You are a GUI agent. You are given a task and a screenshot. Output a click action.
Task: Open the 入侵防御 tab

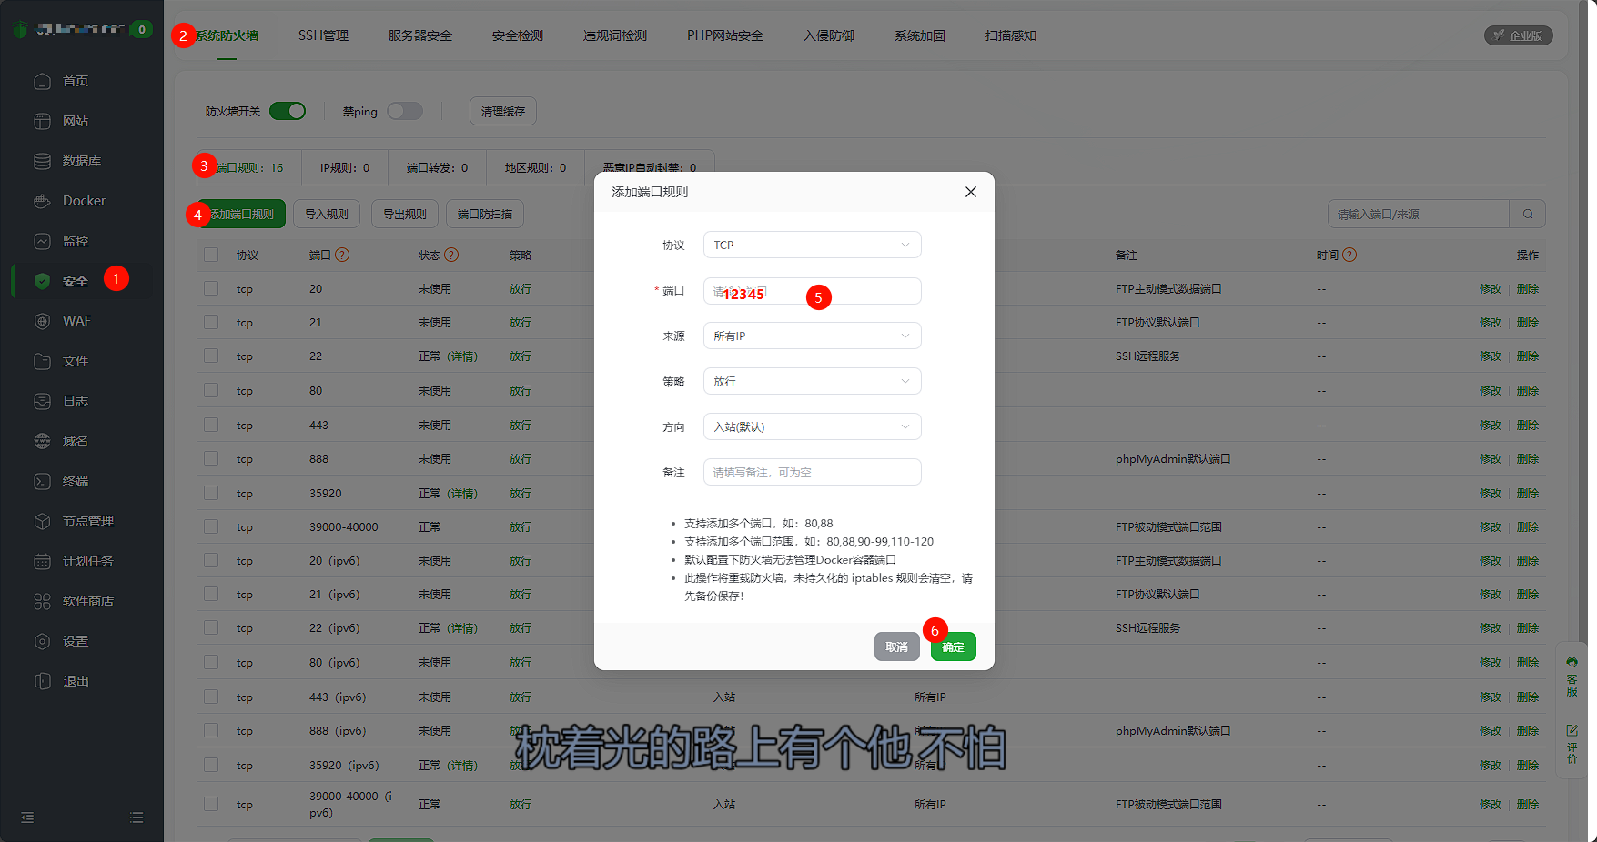click(x=828, y=35)
